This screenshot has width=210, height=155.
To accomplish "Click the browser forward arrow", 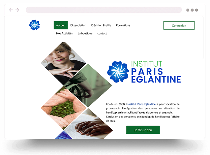I will tap(17, 10).
